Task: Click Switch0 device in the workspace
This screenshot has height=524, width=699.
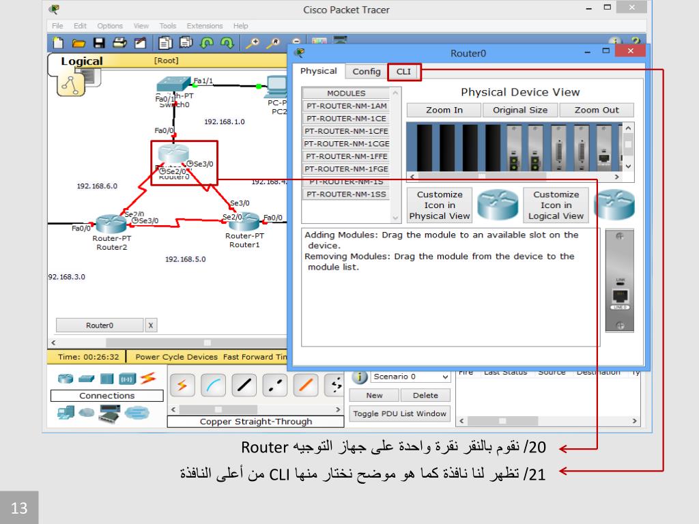Action: 174,83
